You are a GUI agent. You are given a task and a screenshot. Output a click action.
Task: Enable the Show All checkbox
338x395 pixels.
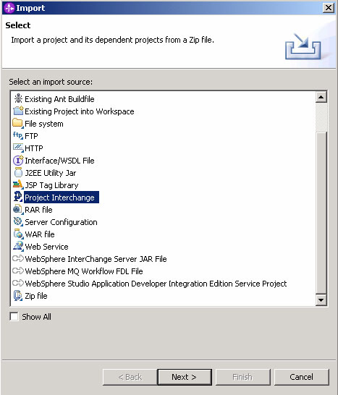(x=14, y=316)
